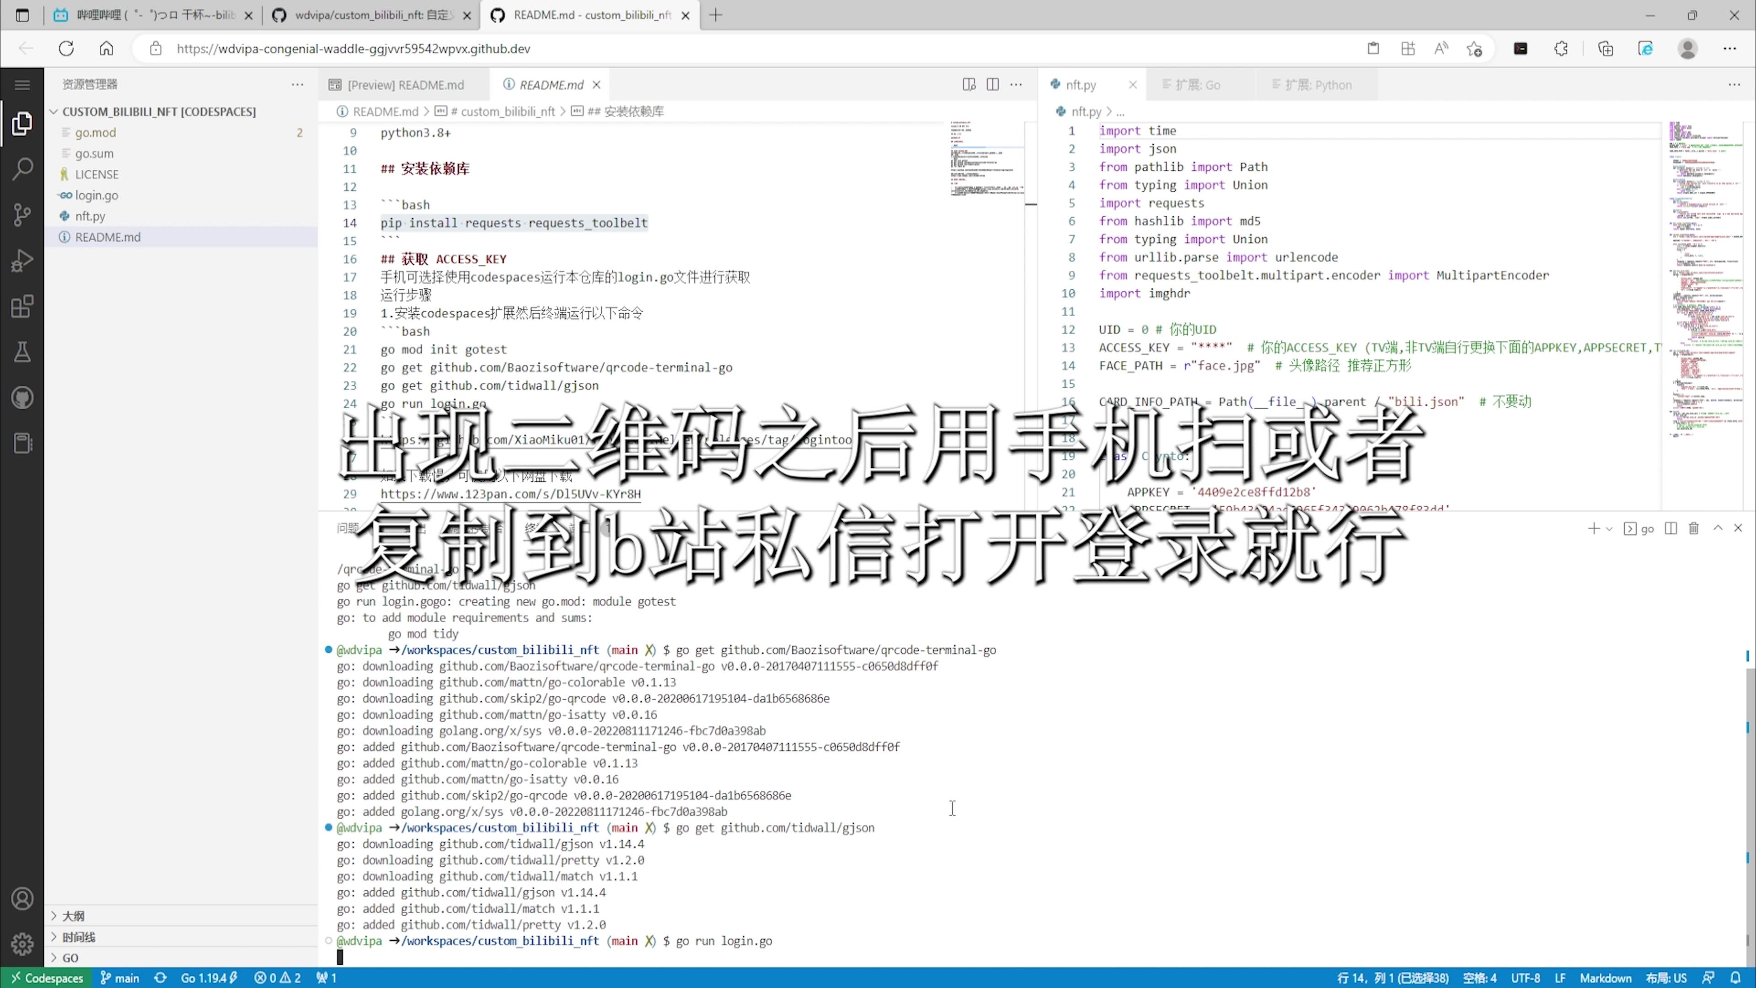Change UTF-8 encoding in status bar
Viewport: 1756px width, 988px height.
coord(1526,978)
